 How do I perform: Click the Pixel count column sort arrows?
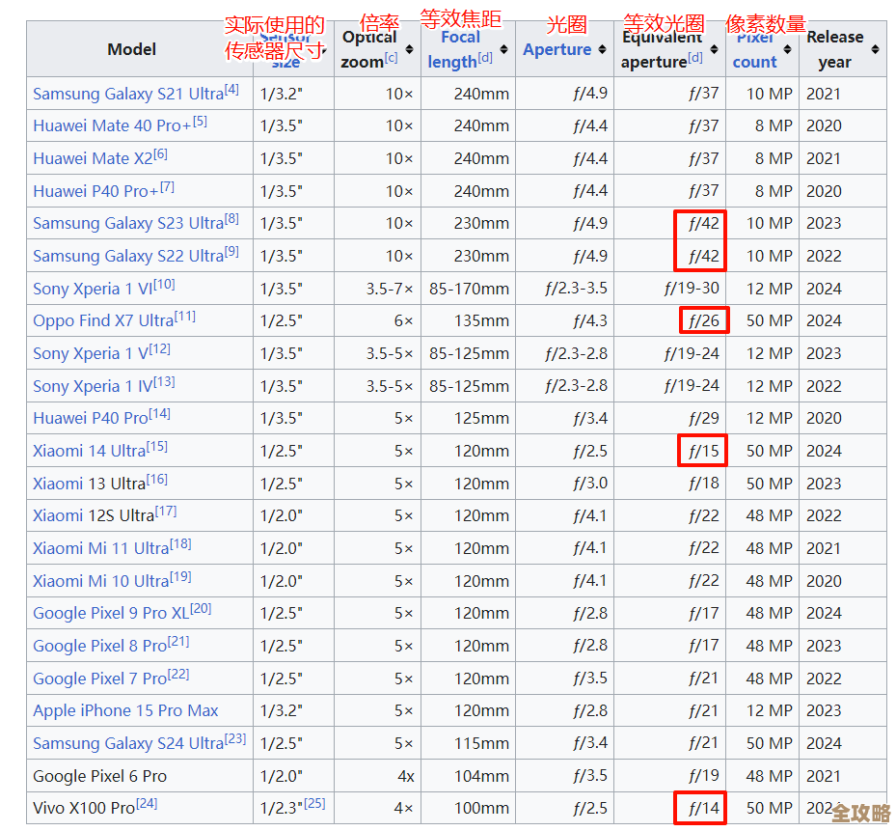click(x=788, y=49)
